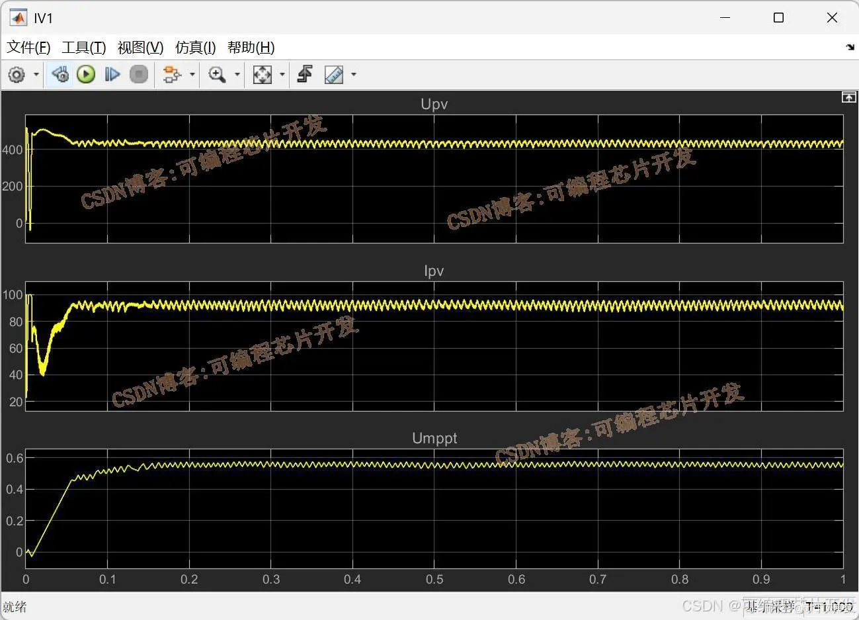Screen dimensions: 859x620
Task: Click the 0.1 time-axis tick label
Action: tap(108, 580)
